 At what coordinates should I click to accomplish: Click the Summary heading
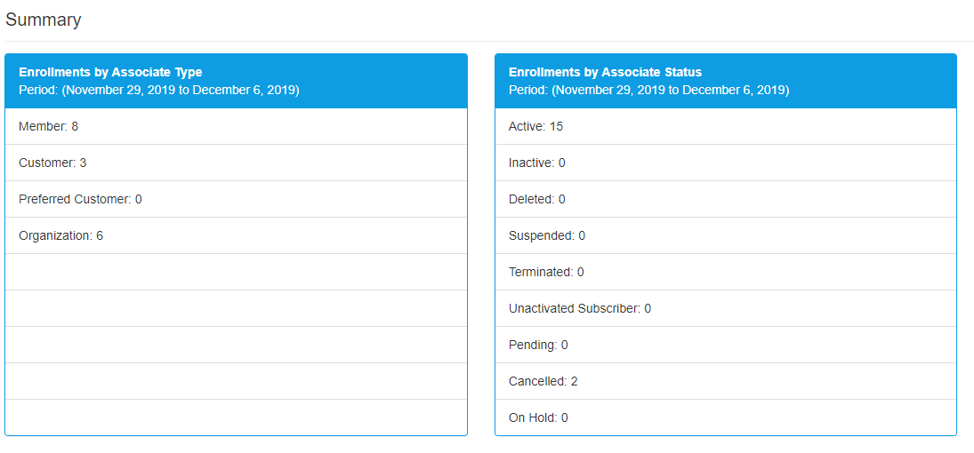coord(43,20)
